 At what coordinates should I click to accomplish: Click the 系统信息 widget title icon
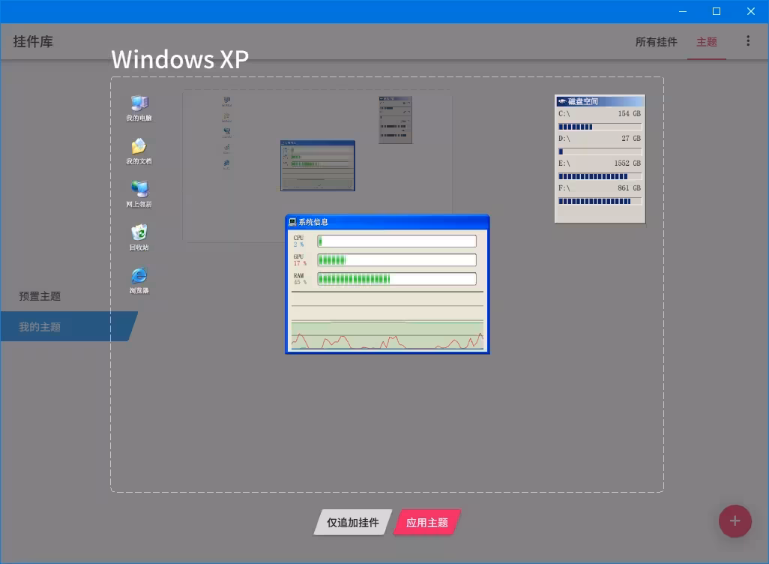(293, 222)
